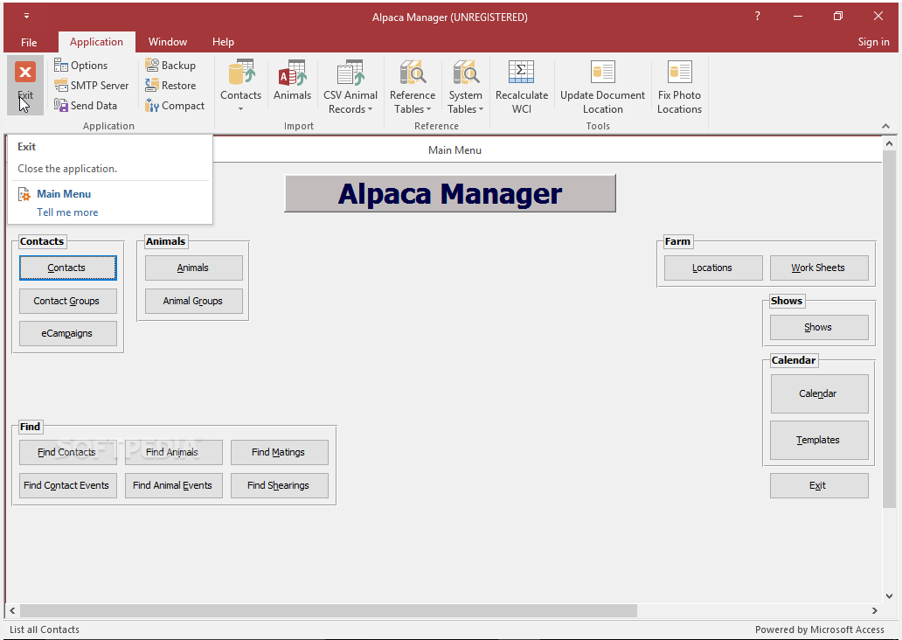The height and width of the screenshot is (640, 902).
Task: Click the Find Matings button
Action: (279, 452)
